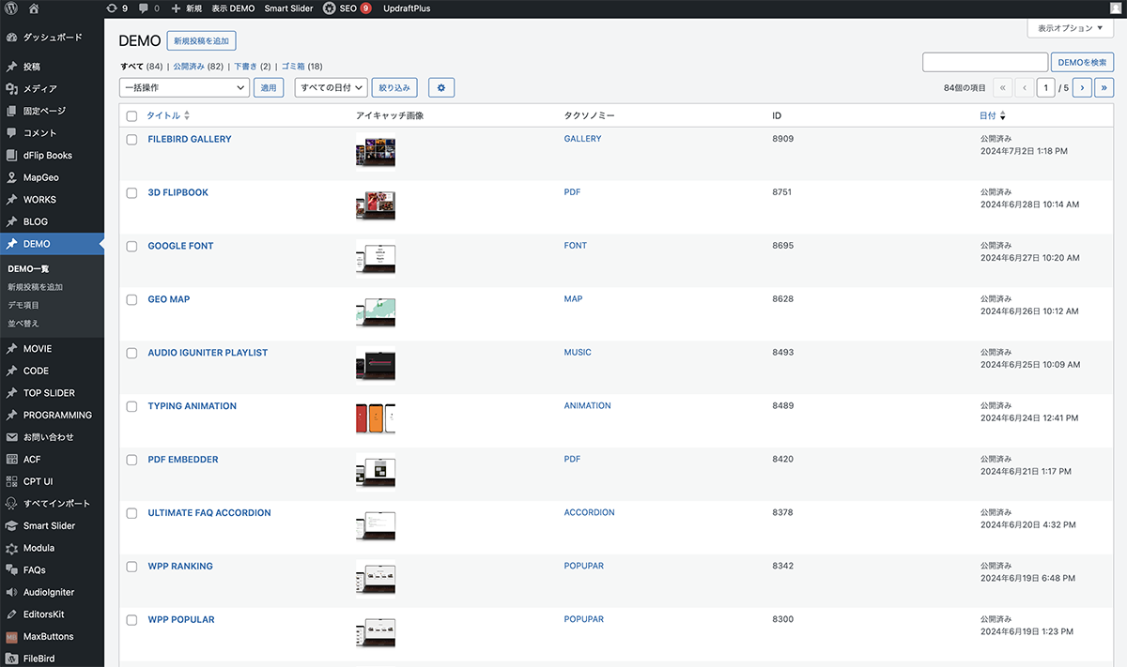Check the select-all checkbox in table header
The image size is (1127, 667).
131,116
